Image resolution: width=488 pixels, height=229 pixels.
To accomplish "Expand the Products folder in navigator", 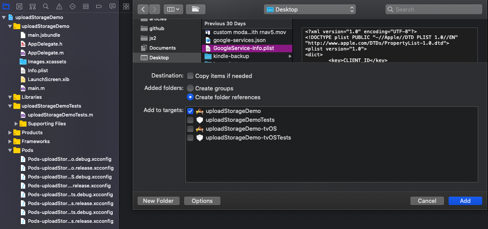I will pos(10,132).
